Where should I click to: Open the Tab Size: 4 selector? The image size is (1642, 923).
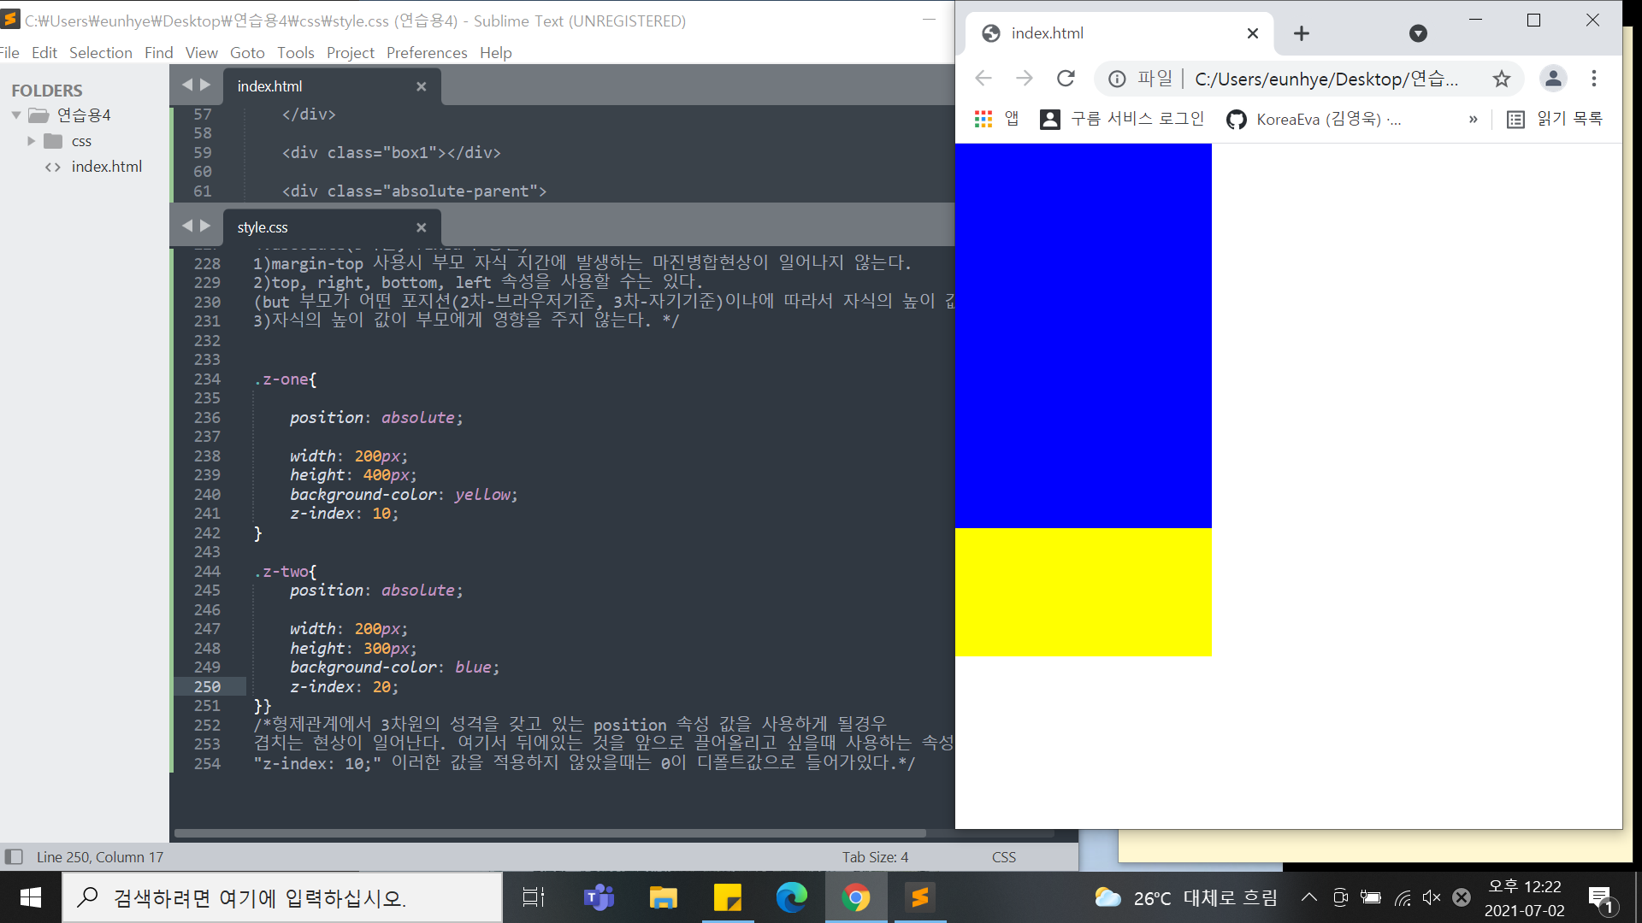[x=875, y=856]
